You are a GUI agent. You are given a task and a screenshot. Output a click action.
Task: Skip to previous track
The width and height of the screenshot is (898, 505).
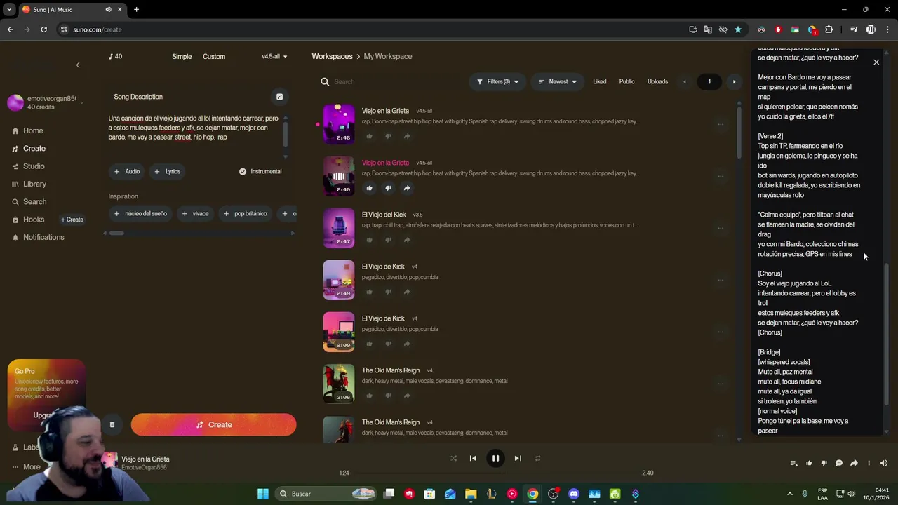(x=473, y=458)
